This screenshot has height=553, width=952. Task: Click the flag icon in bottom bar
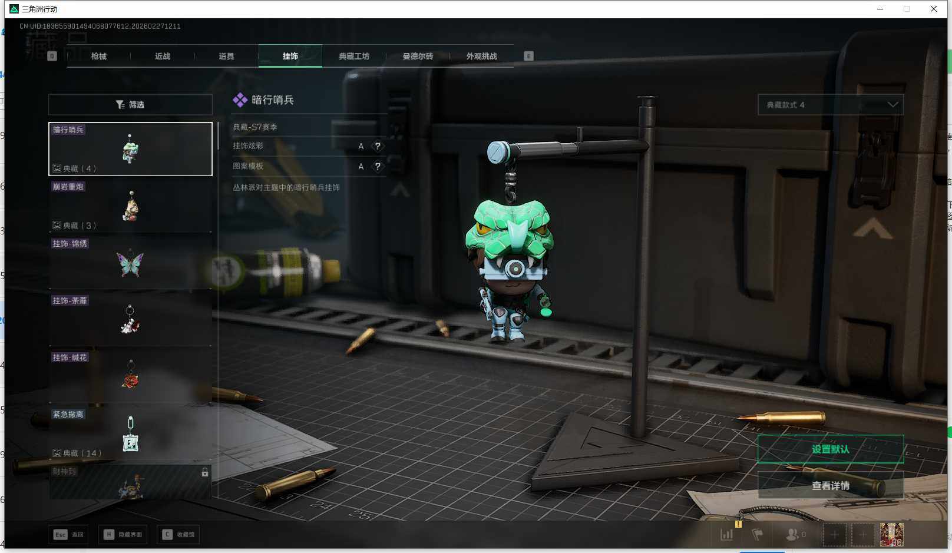pyautogui.click(x=758, y=534)
